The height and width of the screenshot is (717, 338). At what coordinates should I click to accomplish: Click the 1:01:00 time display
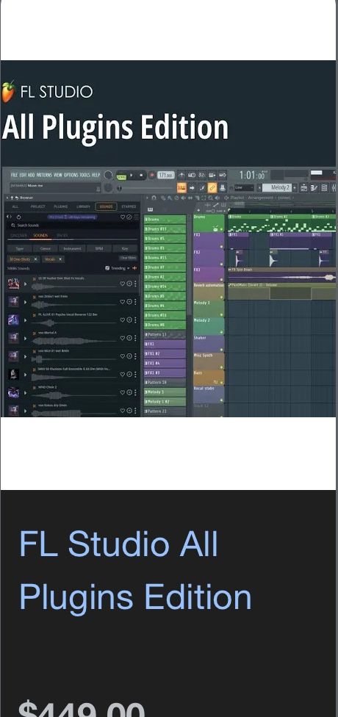252,175
